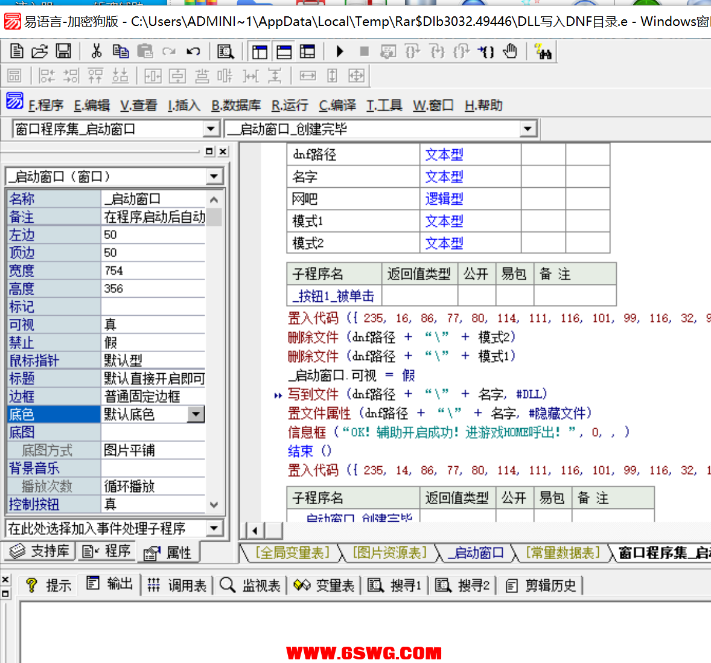Viewport: 711px width, 663px height.
Task: Open the H.帮助 menu
Action: pyautogui.click(x=484, y=106)
